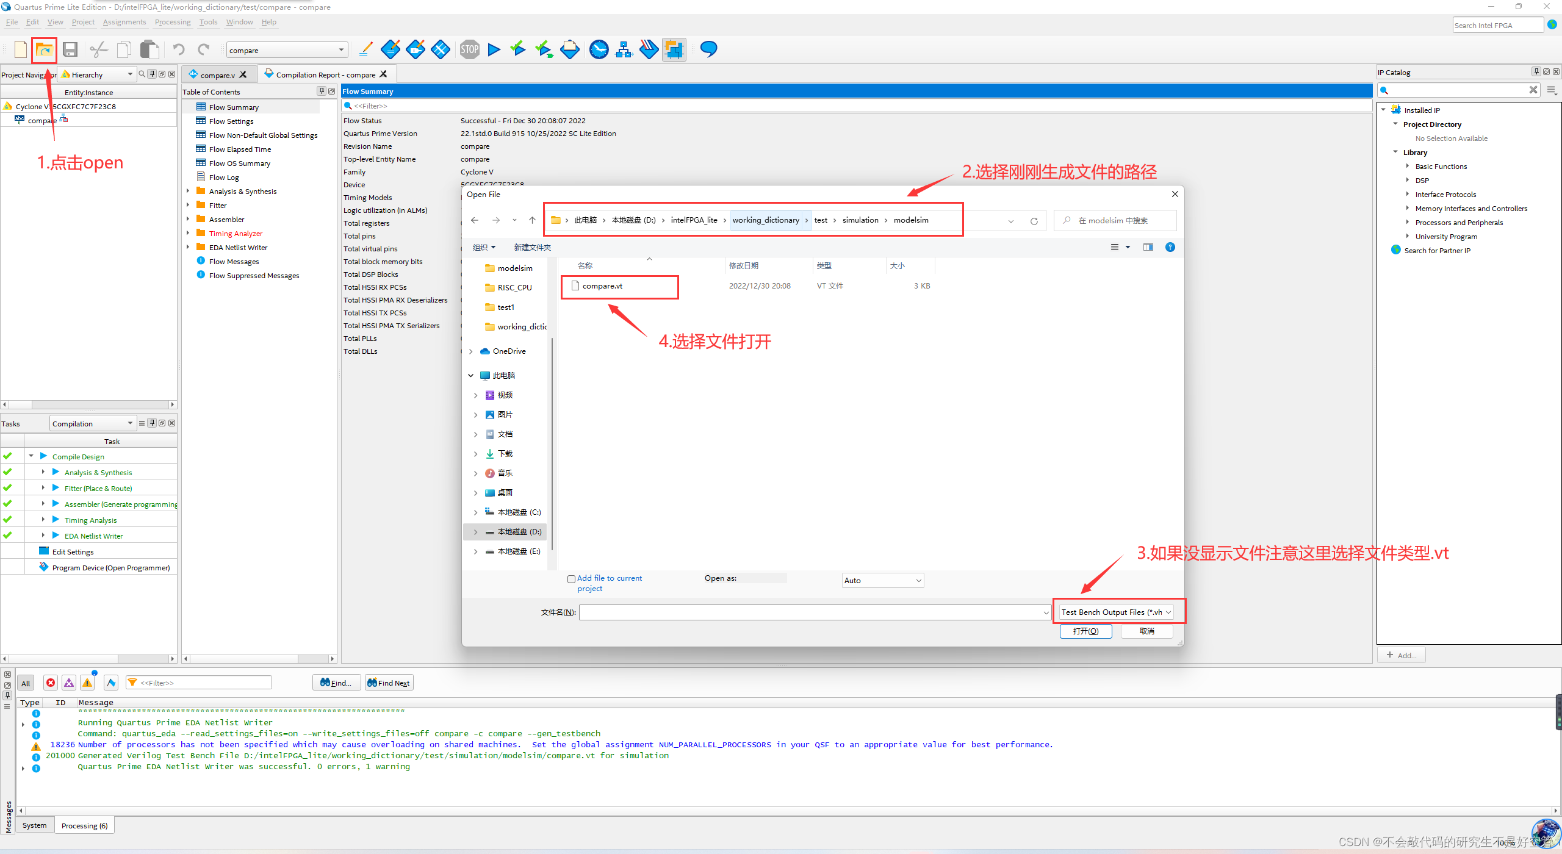Viewport: 1562px width, 854px height.
Task: Open the Timing Analyzer clock icon
Action: [x=599, y=50]
